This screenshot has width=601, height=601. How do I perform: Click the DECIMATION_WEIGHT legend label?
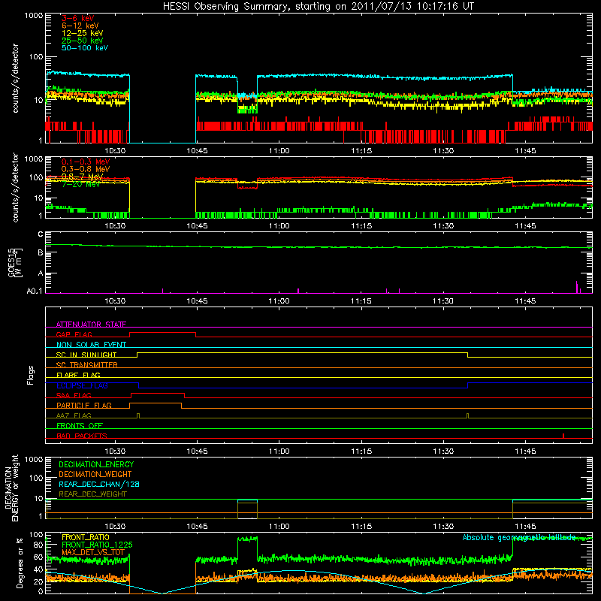click(x=95, y=474)
